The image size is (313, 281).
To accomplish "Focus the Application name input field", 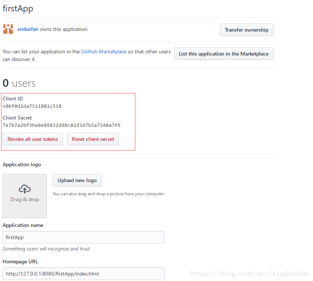I will point(84,237).
